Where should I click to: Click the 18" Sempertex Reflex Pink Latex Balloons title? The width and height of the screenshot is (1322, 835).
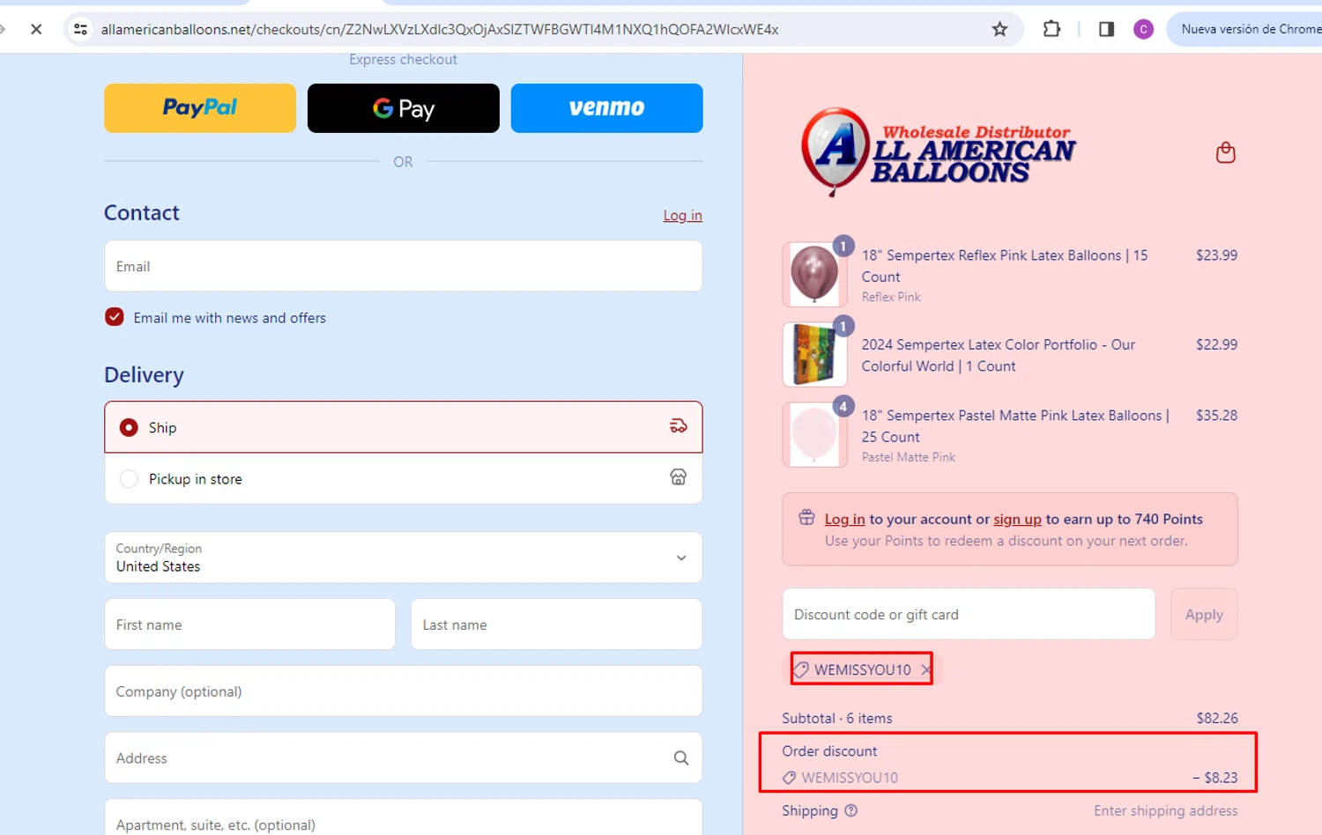tap(1005, 266)
